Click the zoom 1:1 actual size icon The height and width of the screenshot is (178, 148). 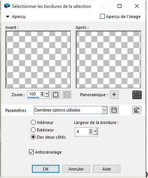point(67,95)
